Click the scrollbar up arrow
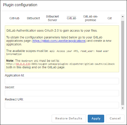The image size is (127, 125). point(122,17)
